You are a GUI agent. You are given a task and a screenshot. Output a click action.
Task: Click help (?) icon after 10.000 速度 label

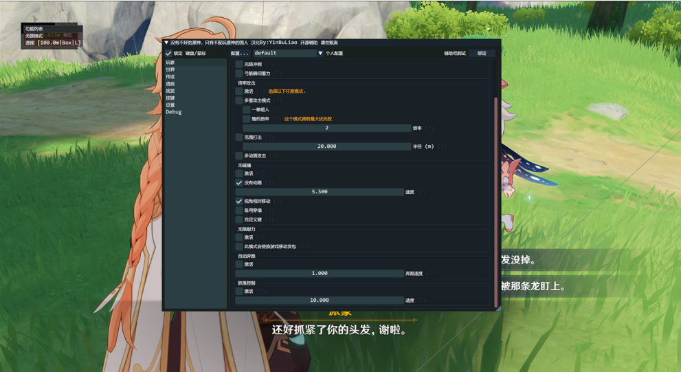[422, 300]
